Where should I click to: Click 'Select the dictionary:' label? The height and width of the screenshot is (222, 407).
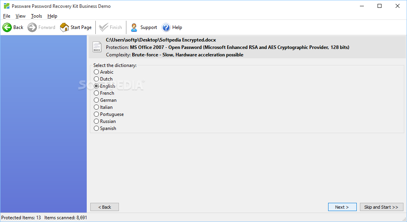click(115, 65)
